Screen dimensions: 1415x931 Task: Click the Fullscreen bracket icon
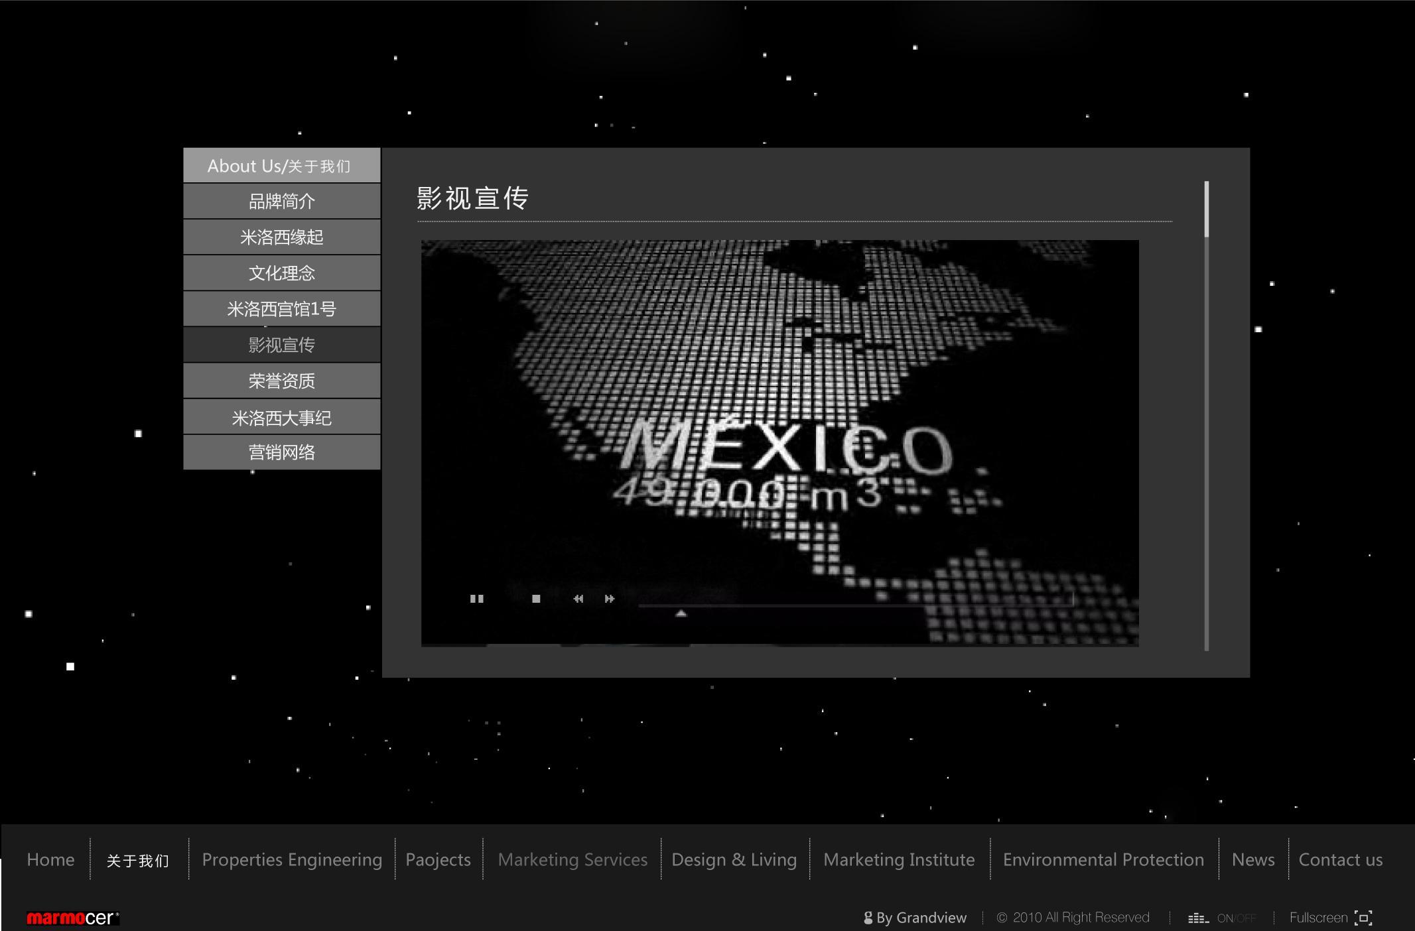coord(1363,918)
